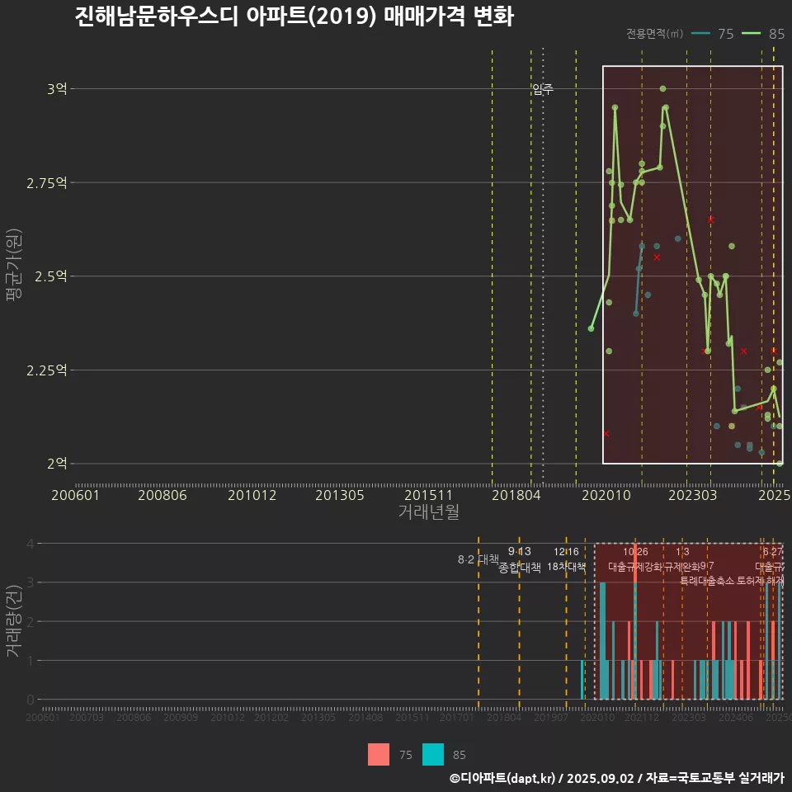This screenshot has width=792, height=792.
Task: Select 201012 on the price chart axis
Action: click(252, 495)
